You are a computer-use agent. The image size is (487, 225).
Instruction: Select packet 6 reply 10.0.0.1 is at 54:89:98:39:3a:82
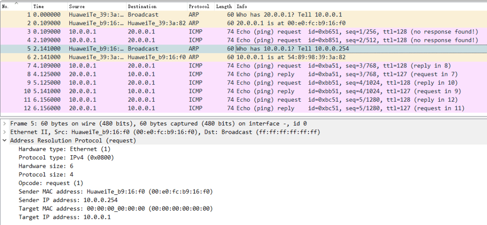click(243, 57)
